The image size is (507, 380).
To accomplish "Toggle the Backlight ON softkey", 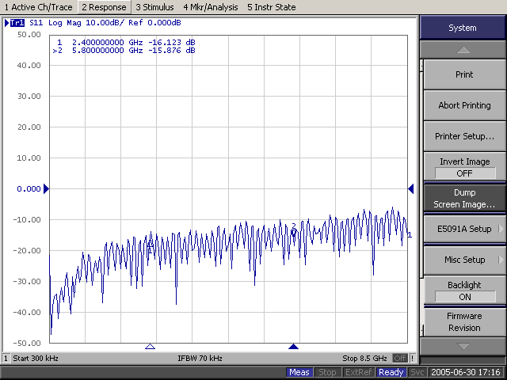I will pyautogui.click(x=465, y=291).
